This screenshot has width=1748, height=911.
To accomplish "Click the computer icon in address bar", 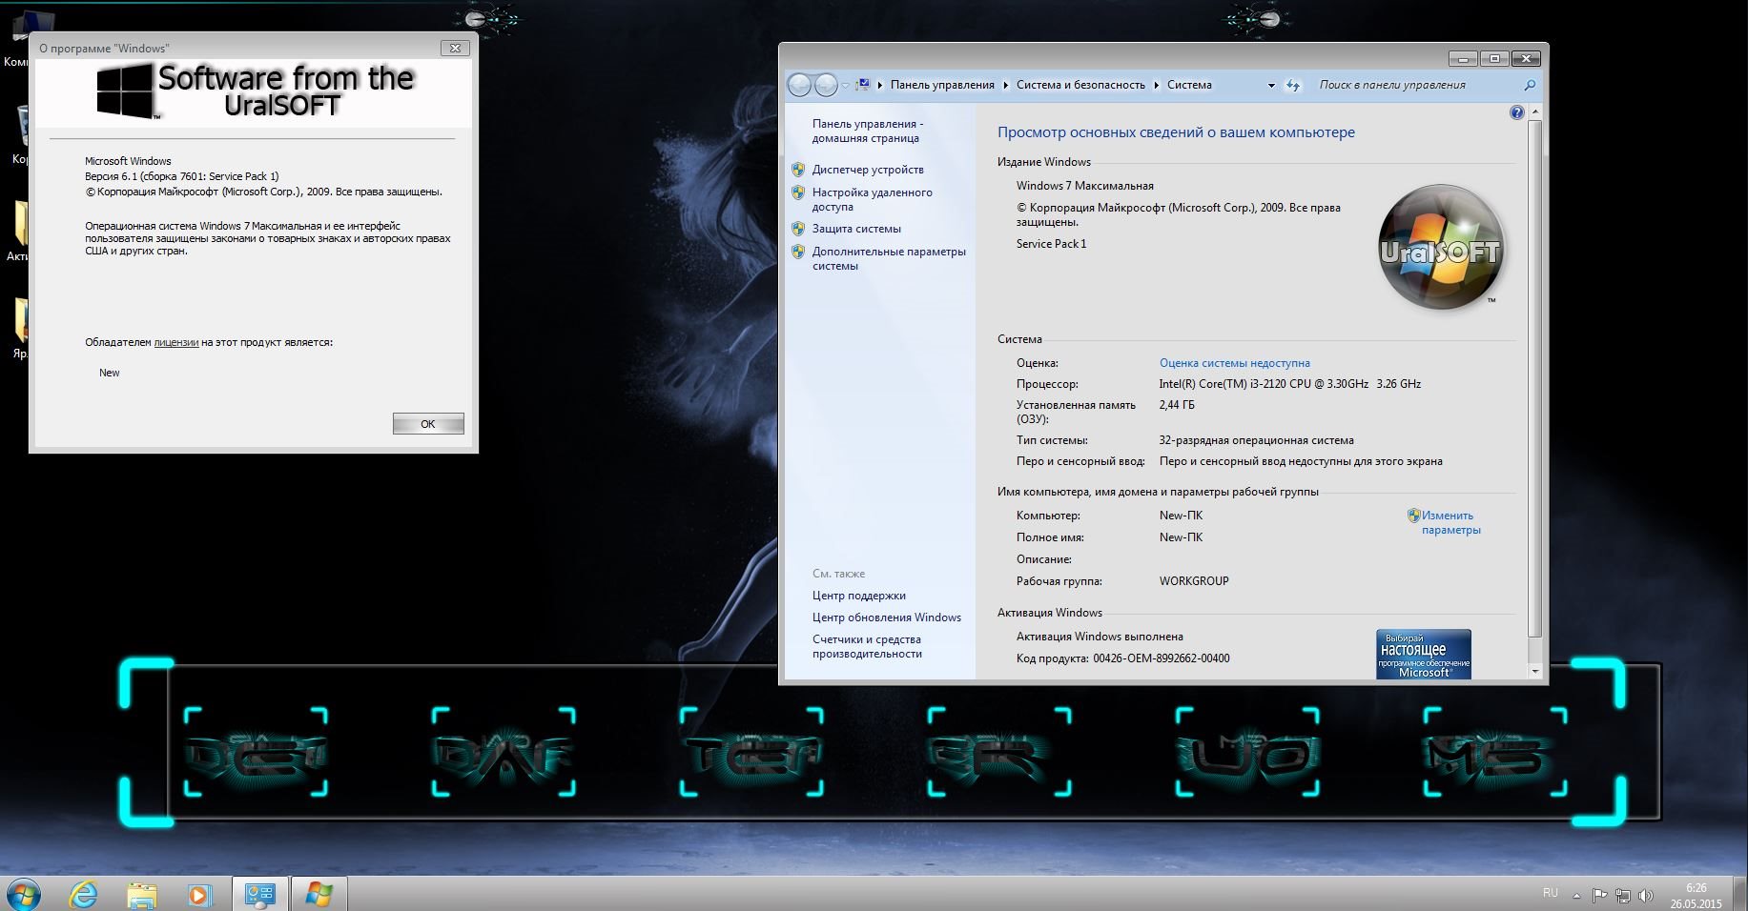I will [863, 85].
